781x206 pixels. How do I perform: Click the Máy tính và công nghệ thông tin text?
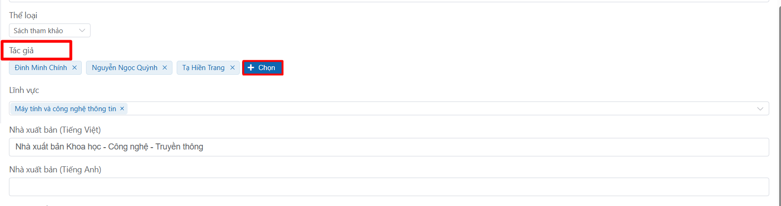click(x=65, y=109)
